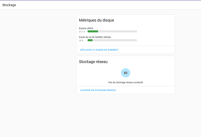The height and width of the screenshot is (137, 201).
Task: Select the Stockage réseau heading
Action: click(x=93, y=62)
